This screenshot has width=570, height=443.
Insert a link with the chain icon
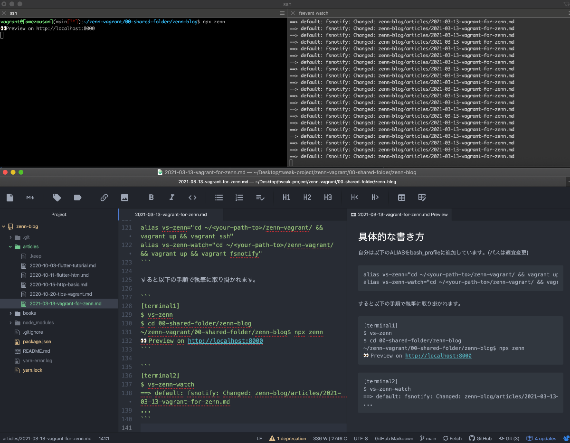(104, 198)
